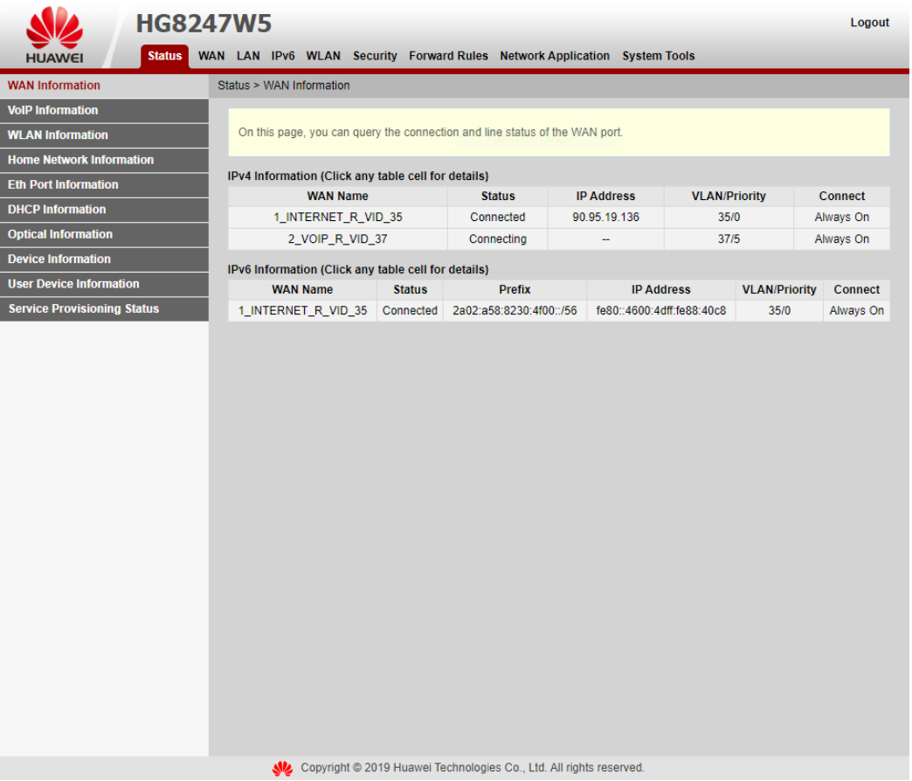Click the 2019 Huawei copyright footer text
This screenshot has width=912, height=781.
[473, 768]
